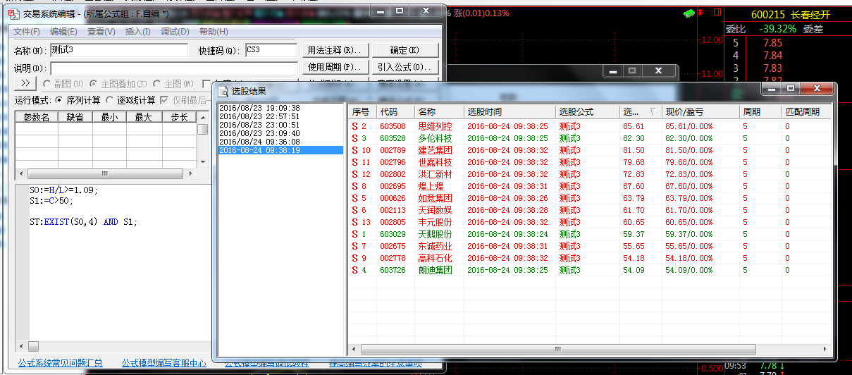
Task: Click the 使用周期(P).. button
Action: pos(335,67)
